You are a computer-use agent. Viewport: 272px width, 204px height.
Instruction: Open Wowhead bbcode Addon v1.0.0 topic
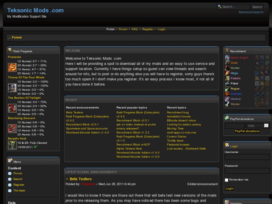tap(138, 156)
